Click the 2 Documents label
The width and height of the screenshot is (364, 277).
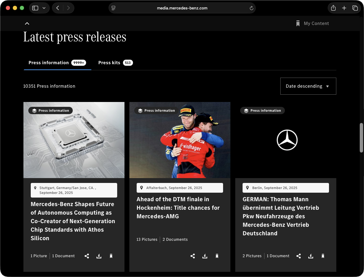coord(175,239)
